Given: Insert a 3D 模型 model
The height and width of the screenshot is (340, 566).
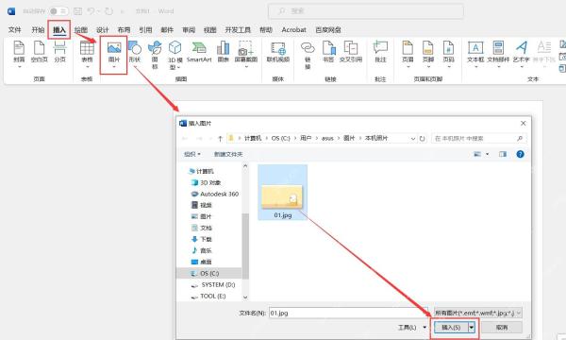Looking at the screenshot, I should (x=175, y=56).
